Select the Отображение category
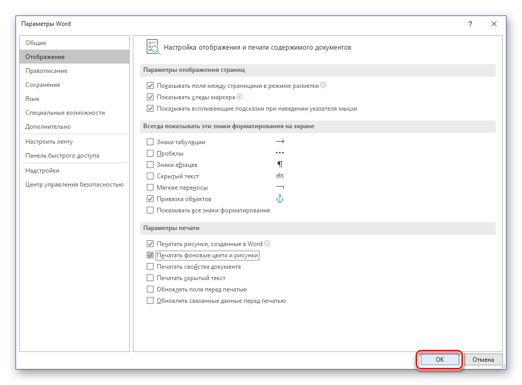 point(74,57)
